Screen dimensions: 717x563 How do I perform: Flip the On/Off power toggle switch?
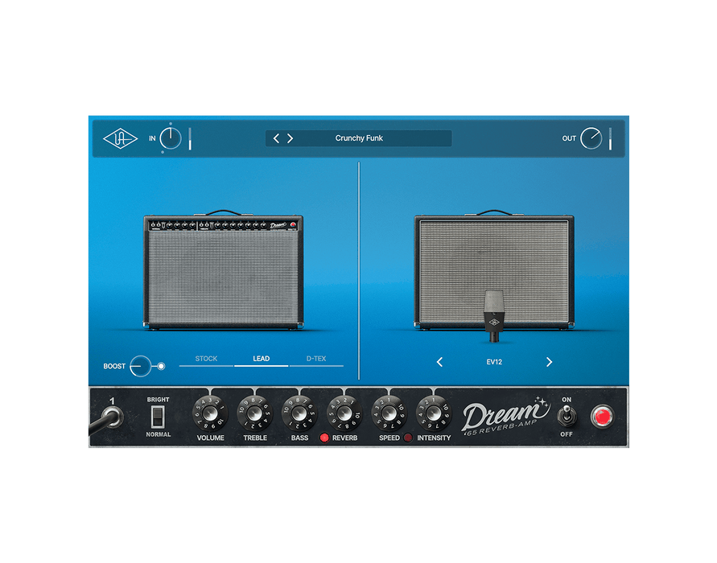coord(567,416)
